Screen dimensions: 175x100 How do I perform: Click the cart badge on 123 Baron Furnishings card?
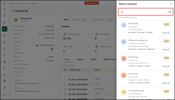pos(167,41)
